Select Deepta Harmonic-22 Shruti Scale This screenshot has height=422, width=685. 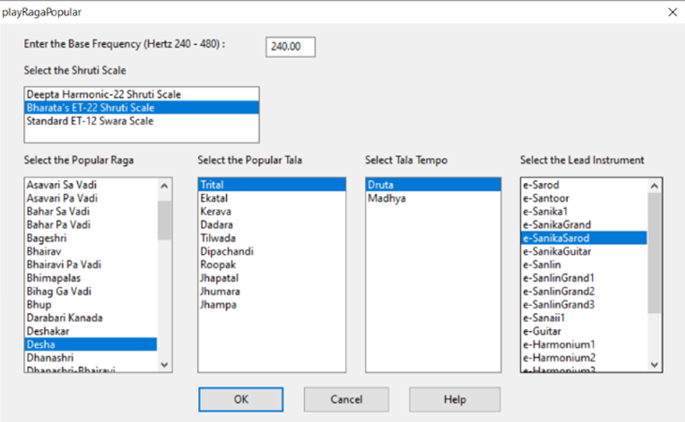pos(103,95)
